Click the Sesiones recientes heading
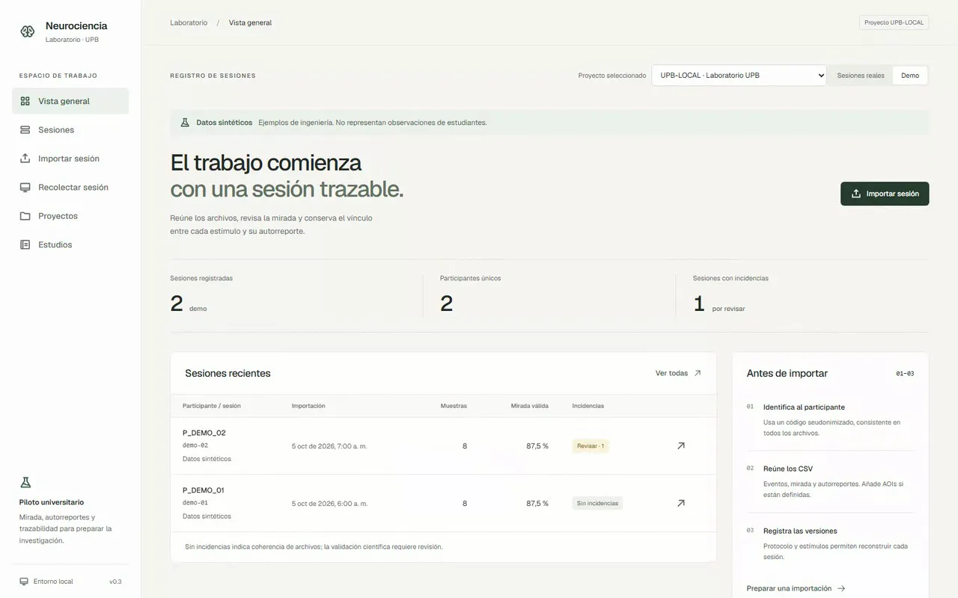This screenshot has height=598, width=958. (228, 373)
